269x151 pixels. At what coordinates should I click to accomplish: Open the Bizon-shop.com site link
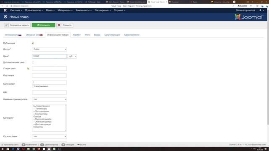[x=245, y=10]
